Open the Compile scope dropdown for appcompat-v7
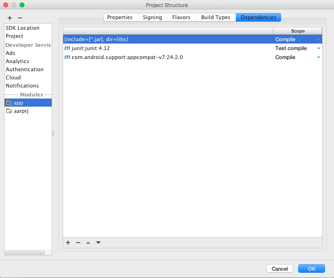Screen dimensions: 334x278 (319, 57)
